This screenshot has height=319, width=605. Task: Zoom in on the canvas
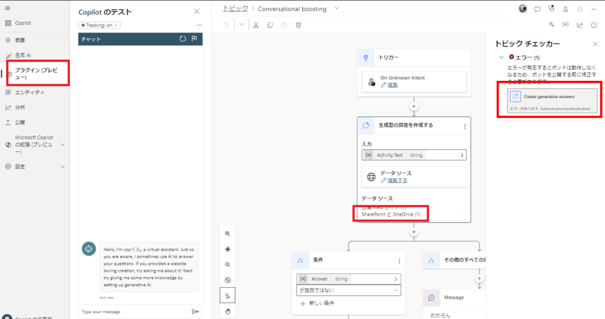coord(227,234)
